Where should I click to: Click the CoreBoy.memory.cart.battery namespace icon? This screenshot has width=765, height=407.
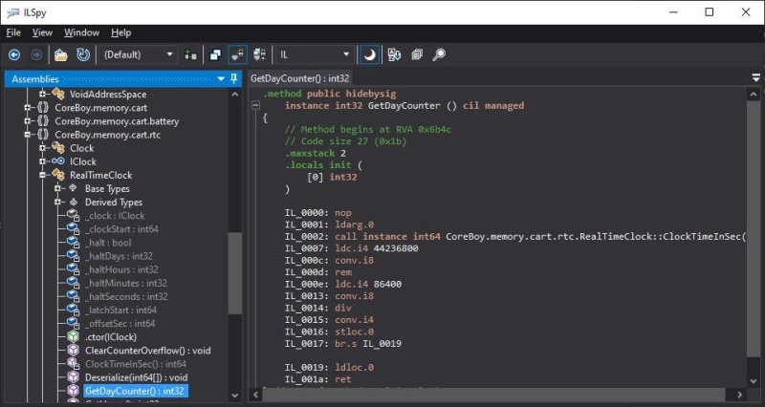coord(43,121)
